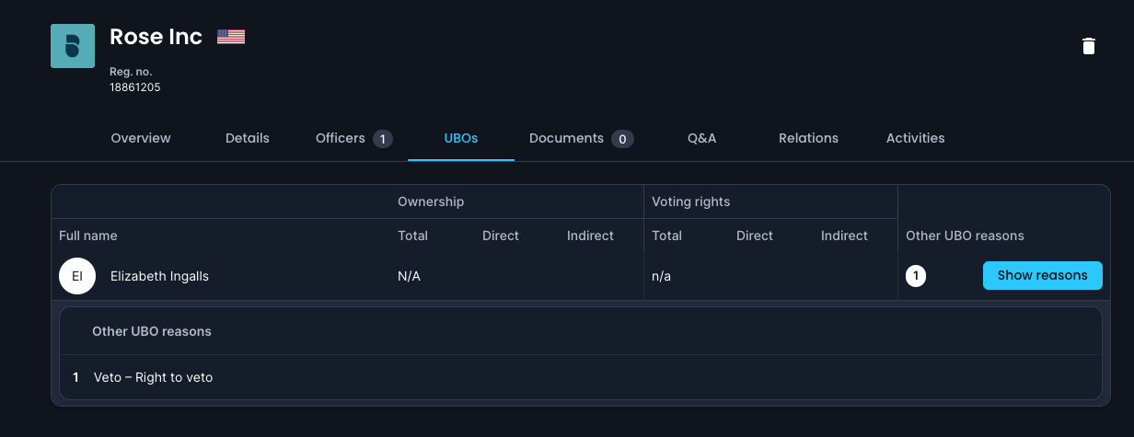Click the EI avatar of Elizabeth Ingalls

click(77, 276)
